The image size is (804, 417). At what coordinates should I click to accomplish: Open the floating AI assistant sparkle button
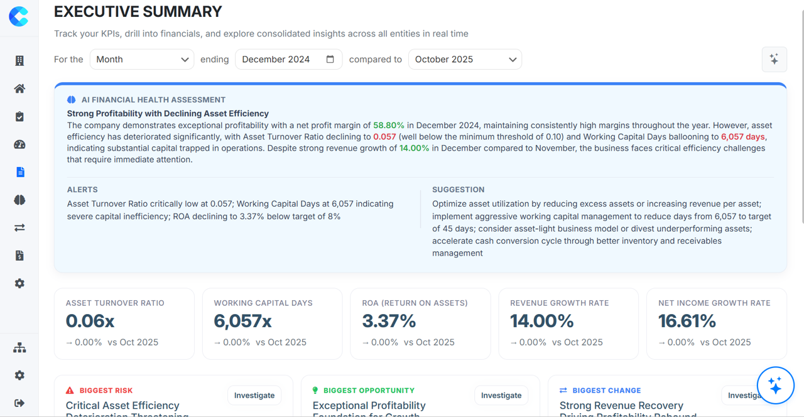[776, 385]
